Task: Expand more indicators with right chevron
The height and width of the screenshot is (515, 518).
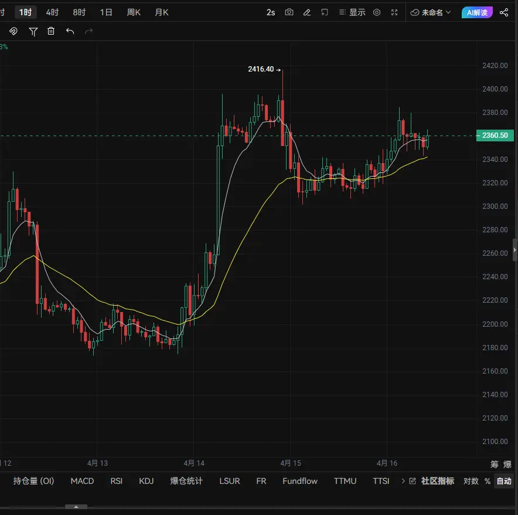Action: (x=403, y=480)
